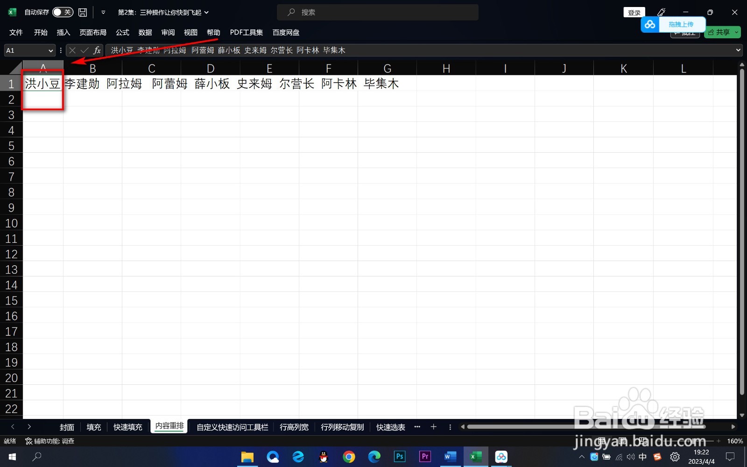Image resolution: width=747 pixels, height=467 pixels.
Task: Expand the 共享 share dropdown arrow
Action: tap(737, 32)
